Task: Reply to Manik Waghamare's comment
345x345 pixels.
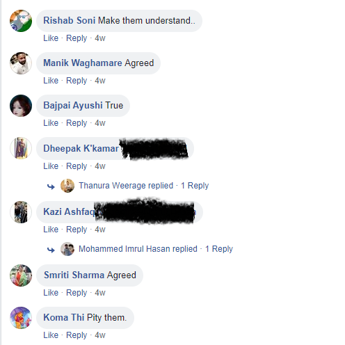Action: click(77, 81)
